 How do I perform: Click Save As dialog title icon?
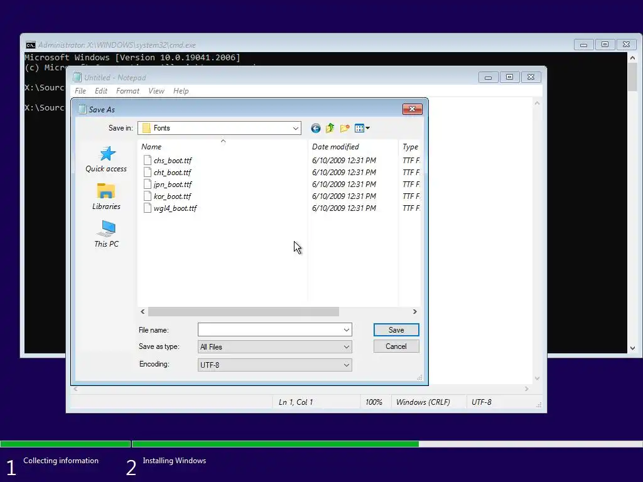pos(82,109)
